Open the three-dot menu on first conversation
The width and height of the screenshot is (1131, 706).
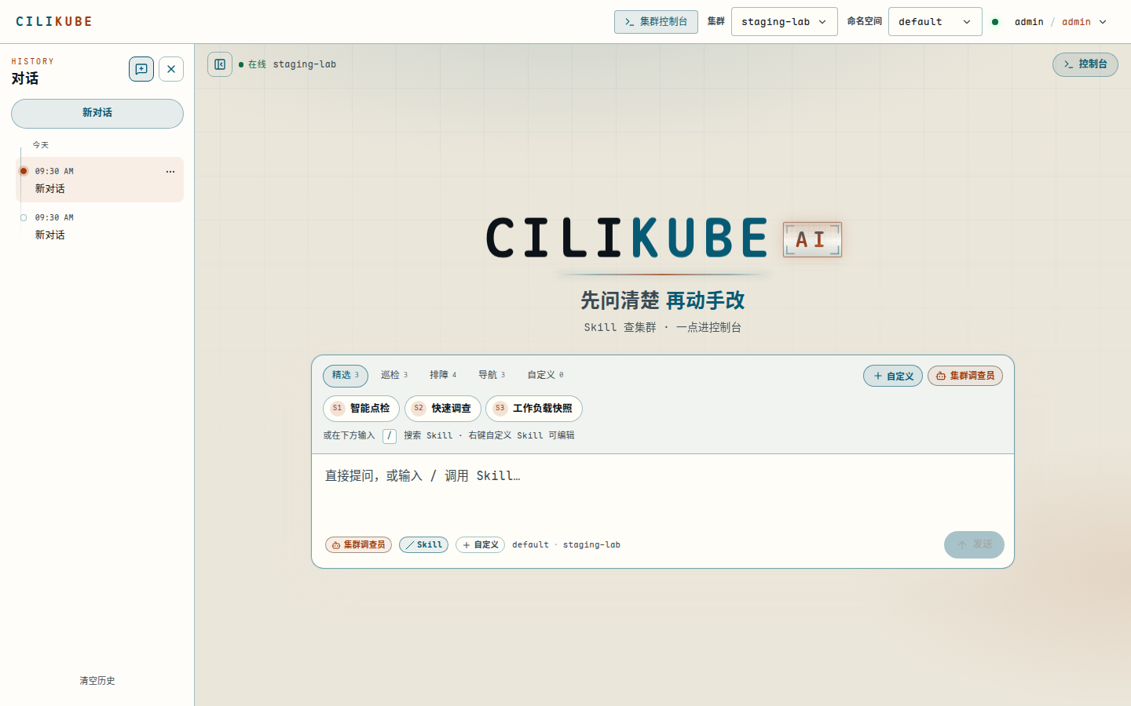click(x=170, y=172)
